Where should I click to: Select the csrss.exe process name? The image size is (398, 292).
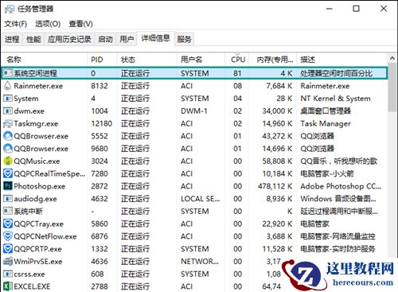(29, 274)
